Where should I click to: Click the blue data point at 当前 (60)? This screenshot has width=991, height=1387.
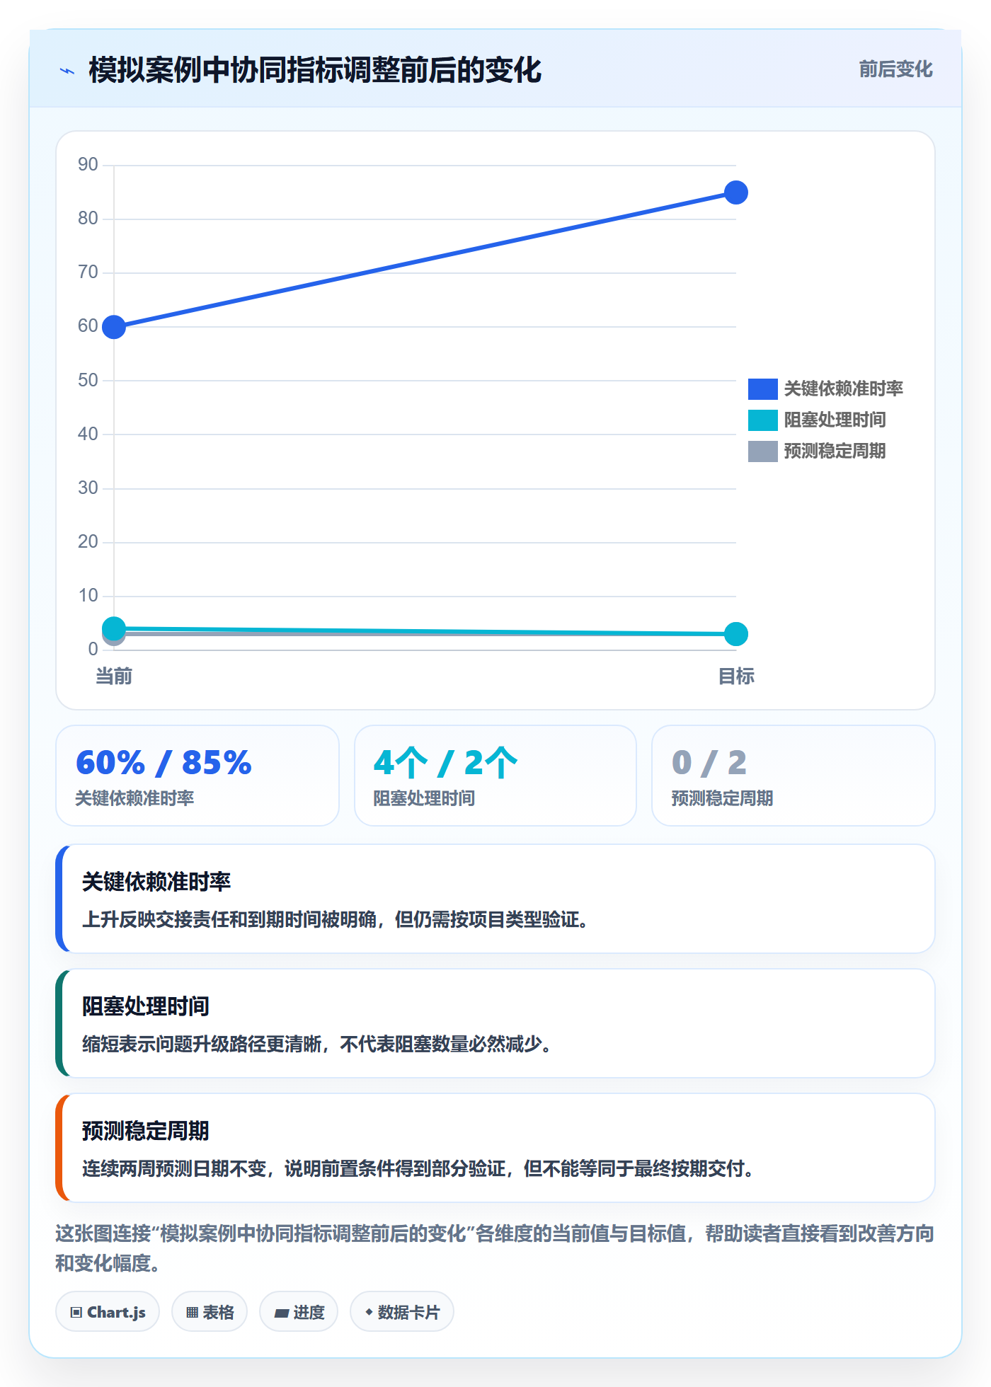114,327
